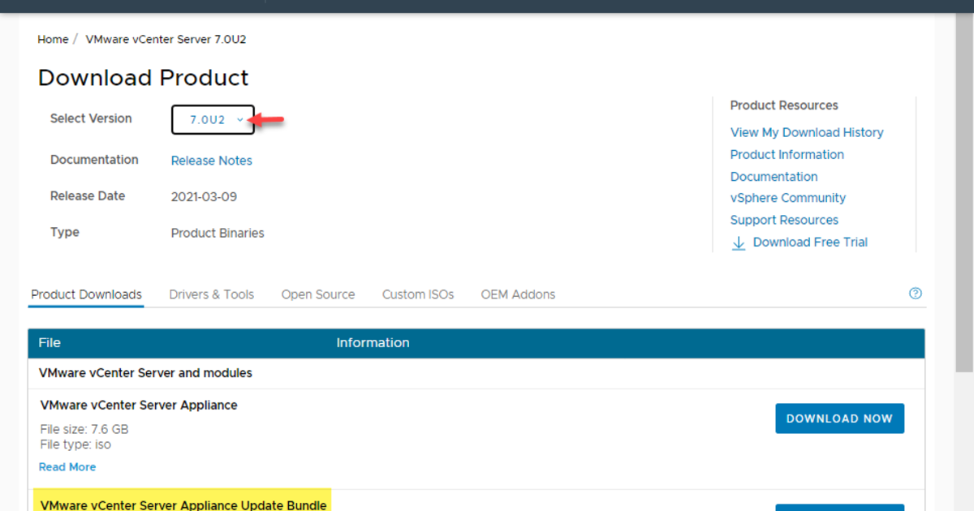Click 'File type: iso' text
The image size is (974, 511).
click(75, 444)
